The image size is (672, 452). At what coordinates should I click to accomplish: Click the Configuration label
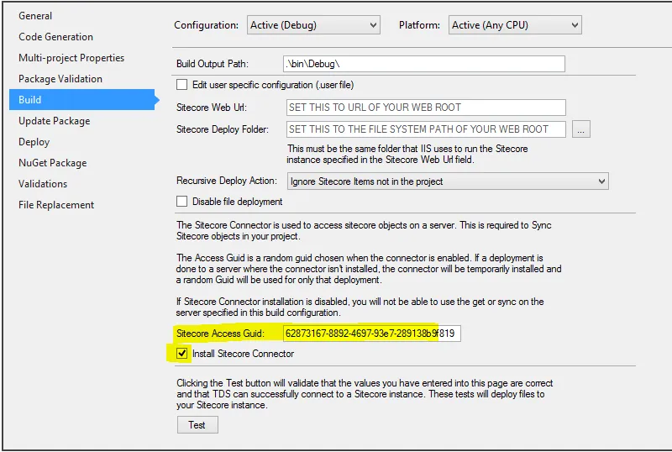coord(206,25)
